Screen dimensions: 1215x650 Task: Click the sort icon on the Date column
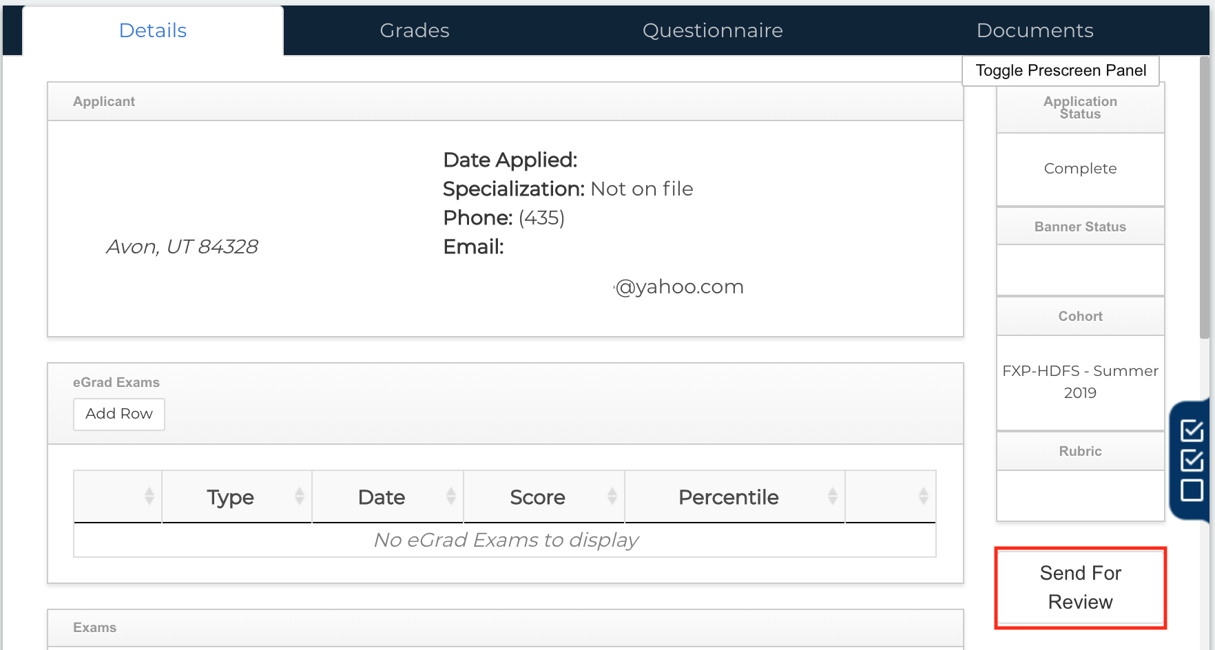[x=450, y=496]
